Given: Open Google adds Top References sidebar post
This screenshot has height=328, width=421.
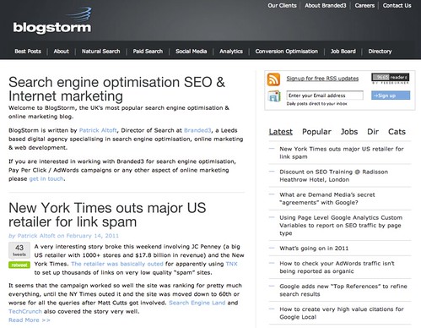Looking at the screenshot, I should coord(343,290).
